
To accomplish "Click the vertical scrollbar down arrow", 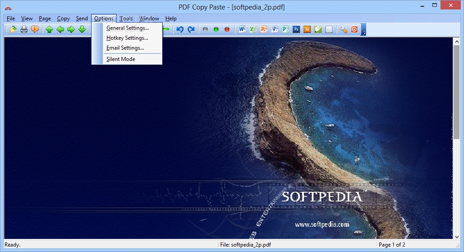I will (457, 237).
